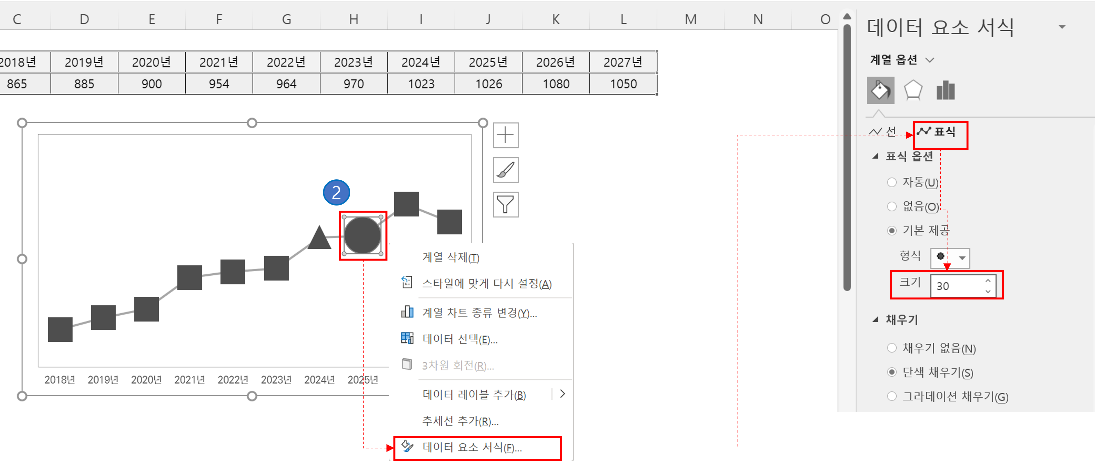This screenshot has height=461, width=1095.
Task: Open the Chart Styles paintbrush button
Action: (505, 170)
